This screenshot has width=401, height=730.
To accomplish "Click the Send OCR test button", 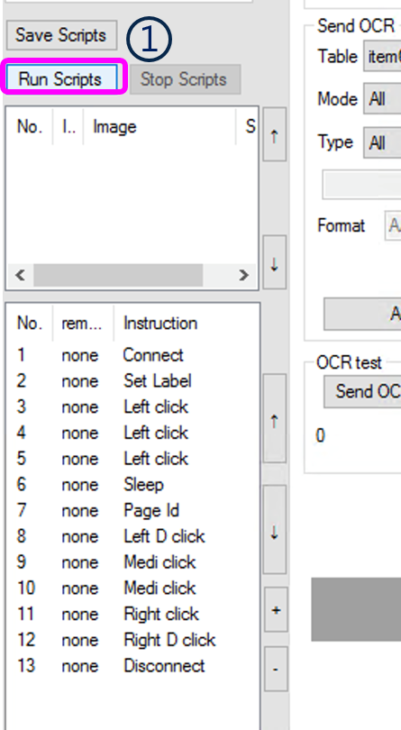I will [x=363, y=391].
